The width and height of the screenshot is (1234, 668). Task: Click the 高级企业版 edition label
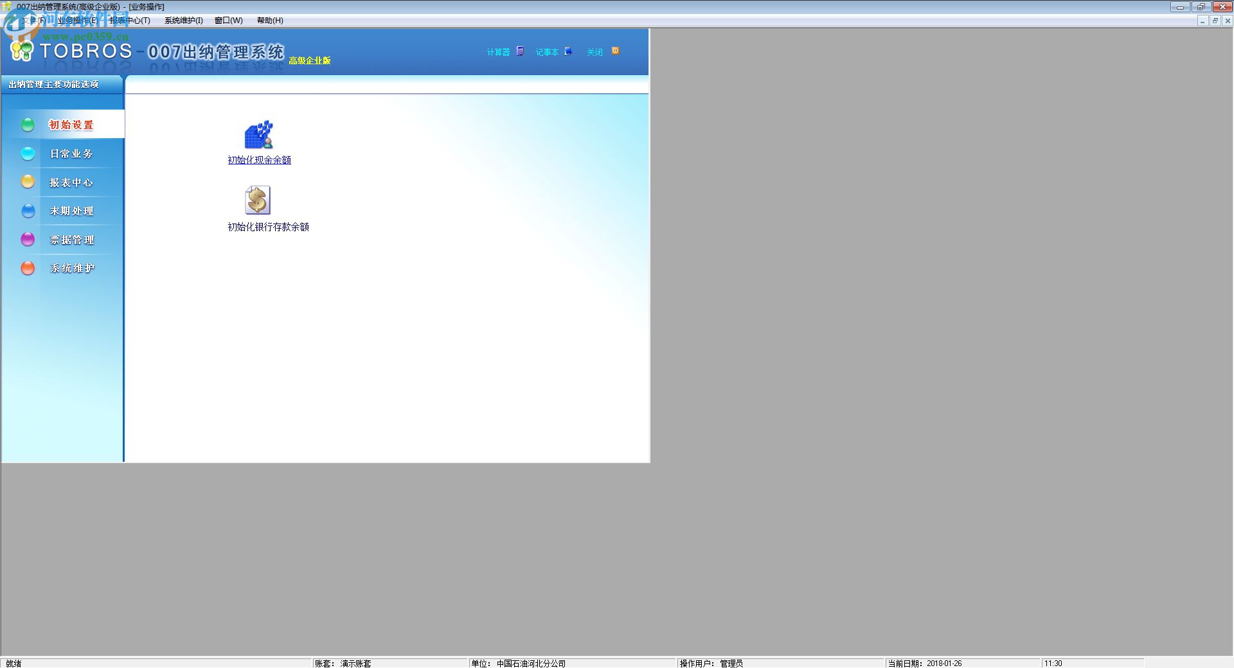coord(309,60)
